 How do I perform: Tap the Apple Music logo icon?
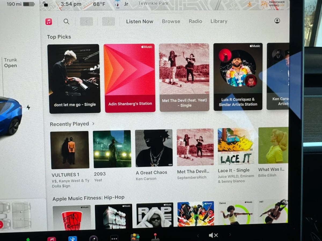coord(49,21)
